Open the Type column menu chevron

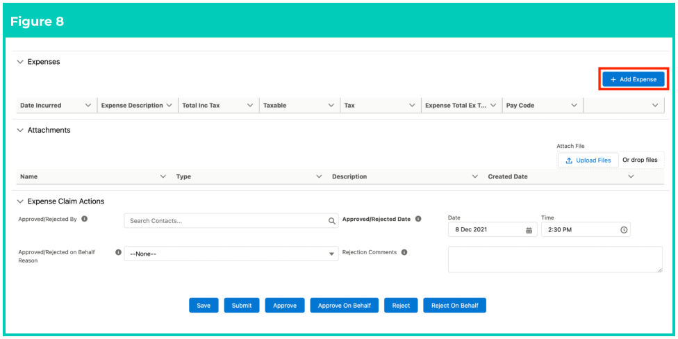pos(319,177)
